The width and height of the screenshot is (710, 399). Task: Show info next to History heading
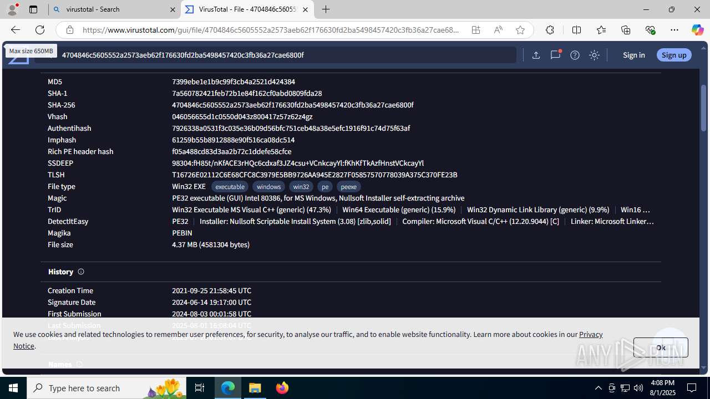tap(81, 272)
